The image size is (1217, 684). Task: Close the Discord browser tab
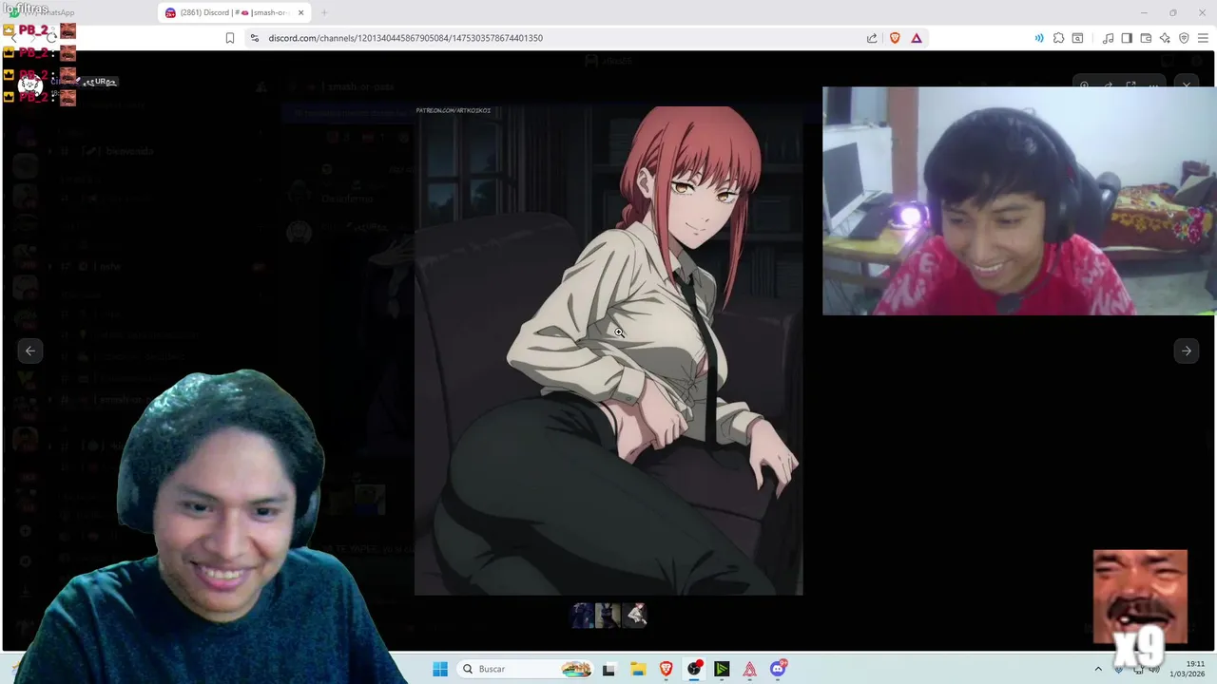301,12
